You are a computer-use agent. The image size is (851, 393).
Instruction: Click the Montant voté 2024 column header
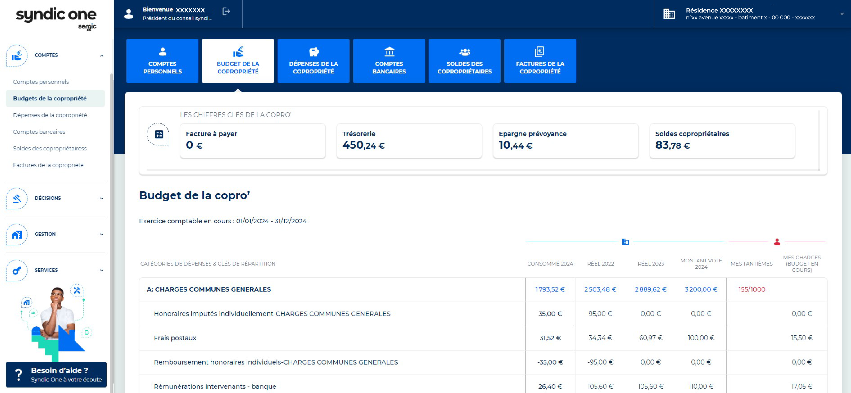701,264
